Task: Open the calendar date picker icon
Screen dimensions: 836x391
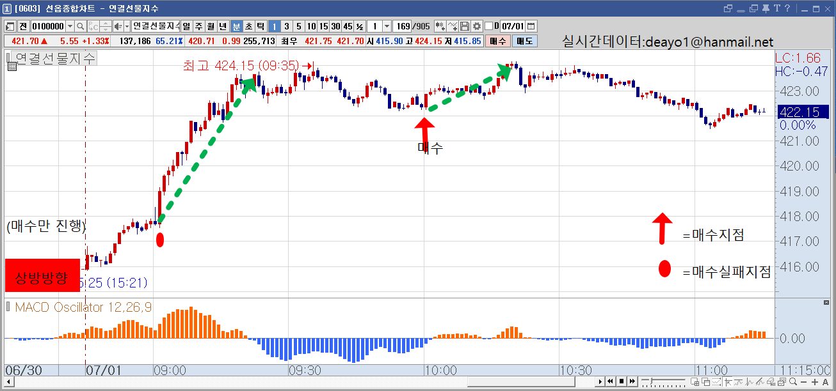Action: tap(531, 26)
